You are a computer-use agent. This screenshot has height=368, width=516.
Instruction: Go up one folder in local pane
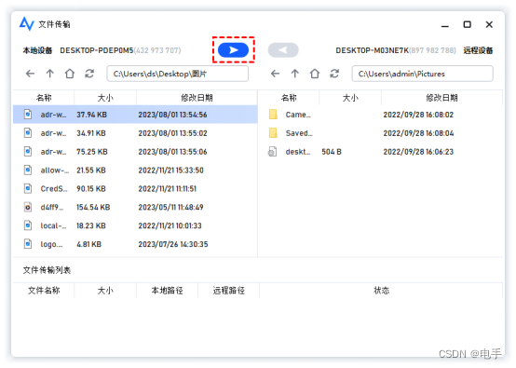pyautogui.click(x=50, y=74)
